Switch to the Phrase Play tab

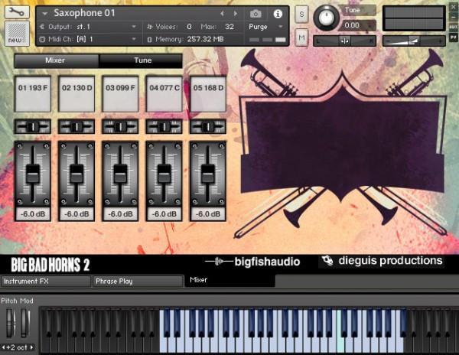pos(138,282)
